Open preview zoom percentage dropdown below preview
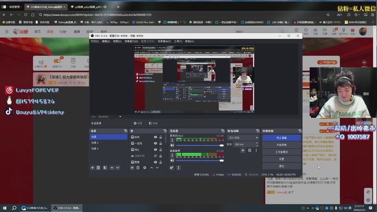This screenshot has height=212, width=377. coord(120,117)
